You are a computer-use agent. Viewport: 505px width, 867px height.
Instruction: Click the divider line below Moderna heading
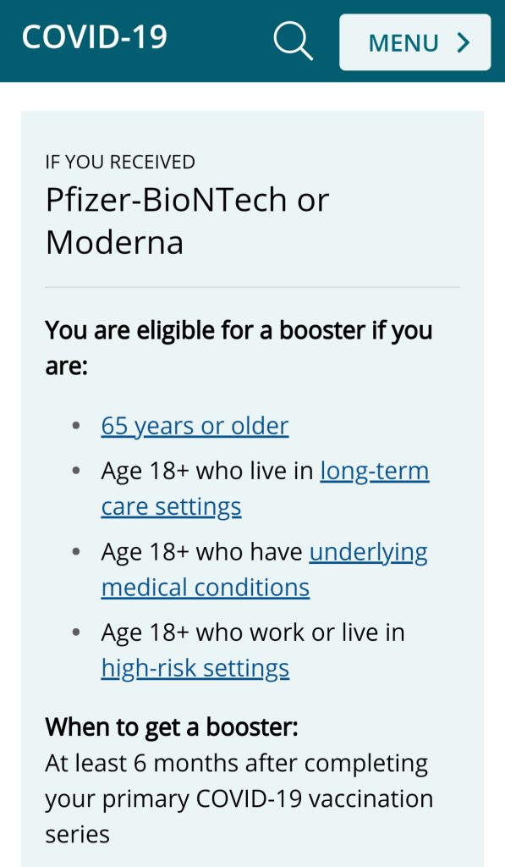click(x=252, y=288)
